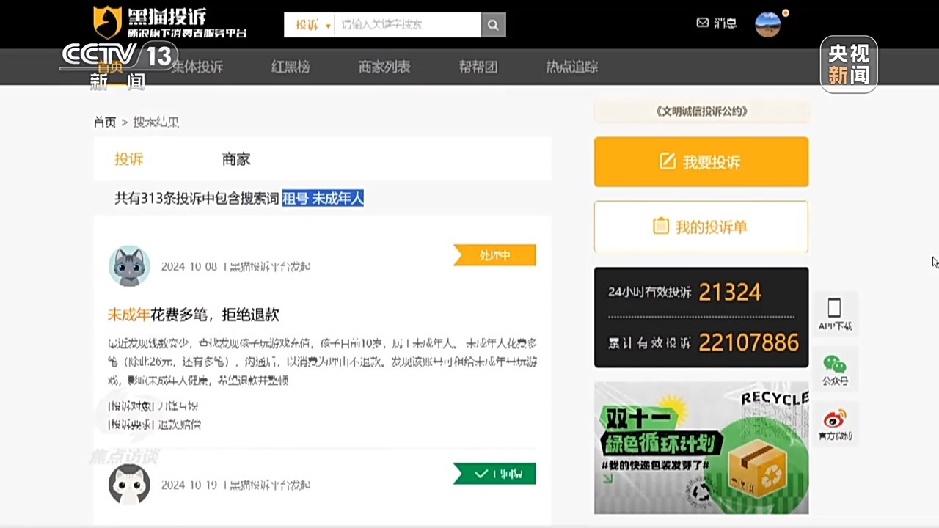Click the orange 处理中 status ribbon
This screenshot has height=528, width=939.
click(x=494, y=254)
